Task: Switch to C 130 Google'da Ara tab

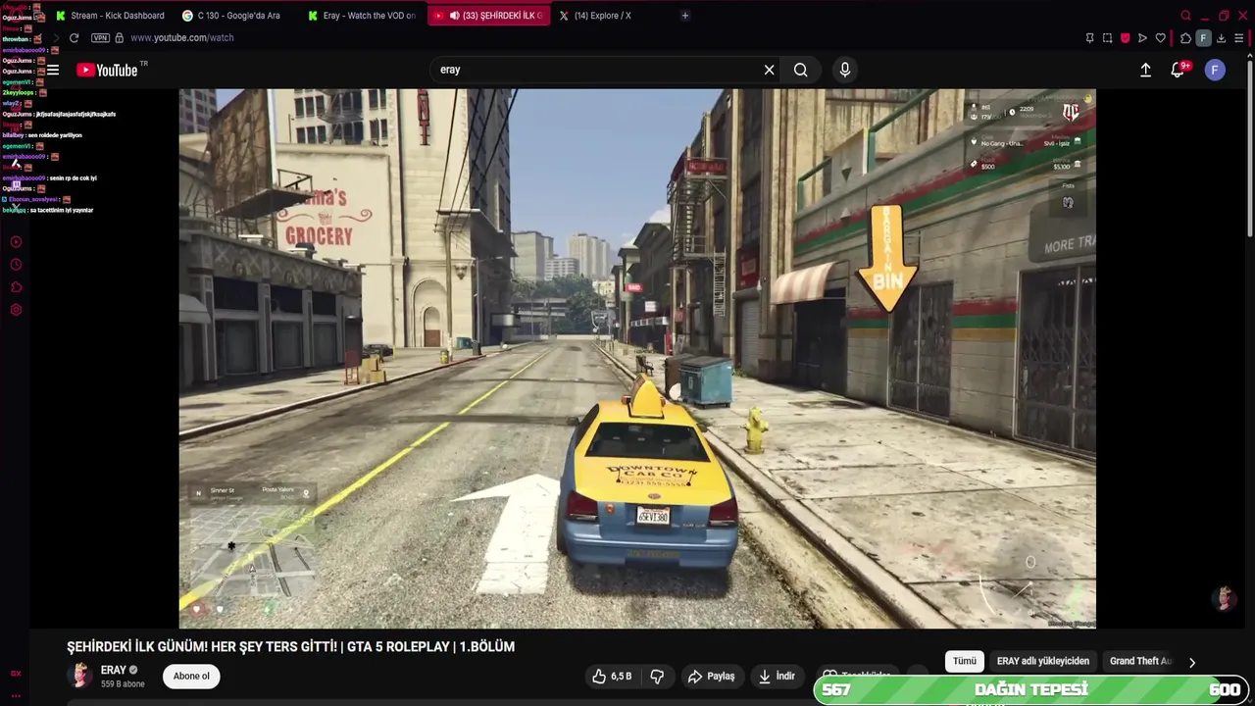Action: (235, 16)
